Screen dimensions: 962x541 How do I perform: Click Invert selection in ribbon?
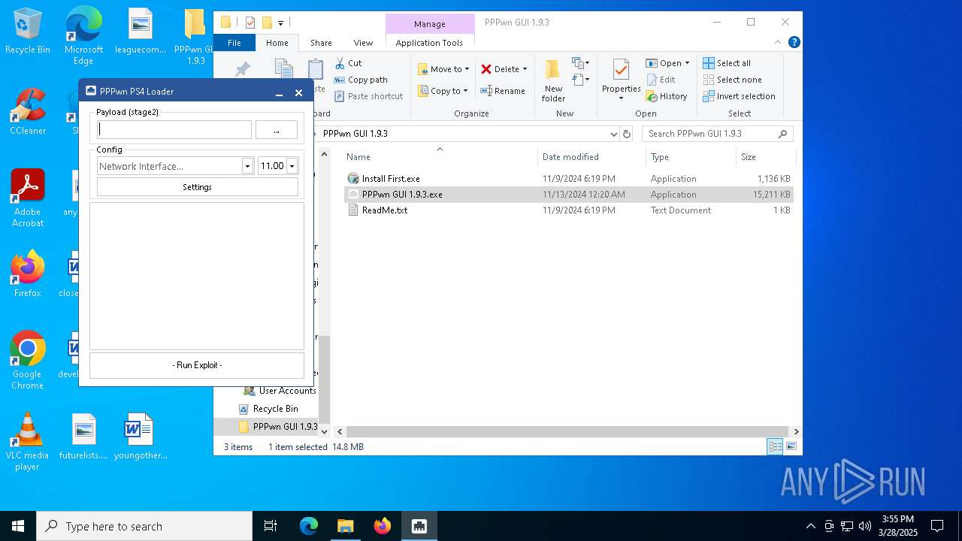(739, 96)
